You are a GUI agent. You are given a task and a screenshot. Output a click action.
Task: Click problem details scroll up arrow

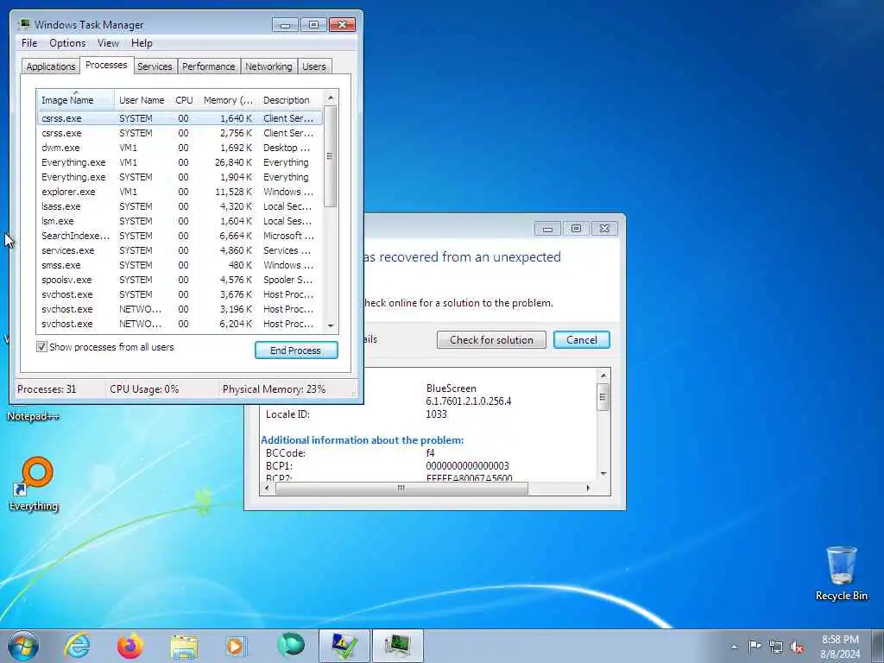603,376
